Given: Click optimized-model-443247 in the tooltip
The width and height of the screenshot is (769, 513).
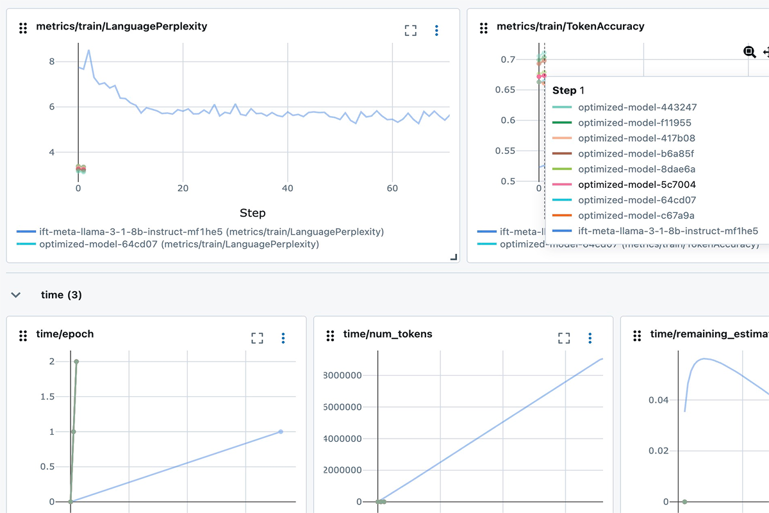Looking at the screenshot, I should (x=638, y=108).
